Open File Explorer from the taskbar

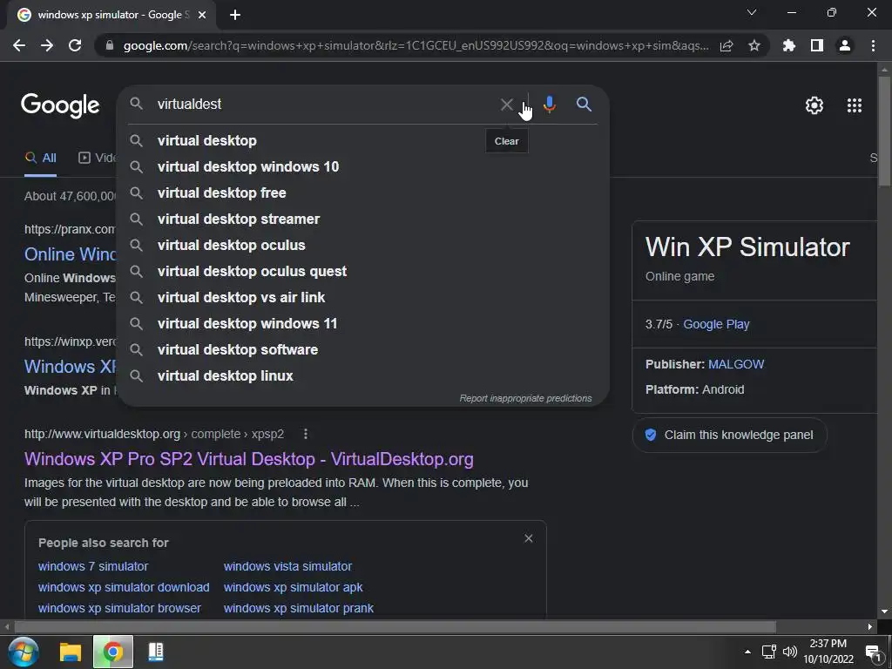click(71, 652)
